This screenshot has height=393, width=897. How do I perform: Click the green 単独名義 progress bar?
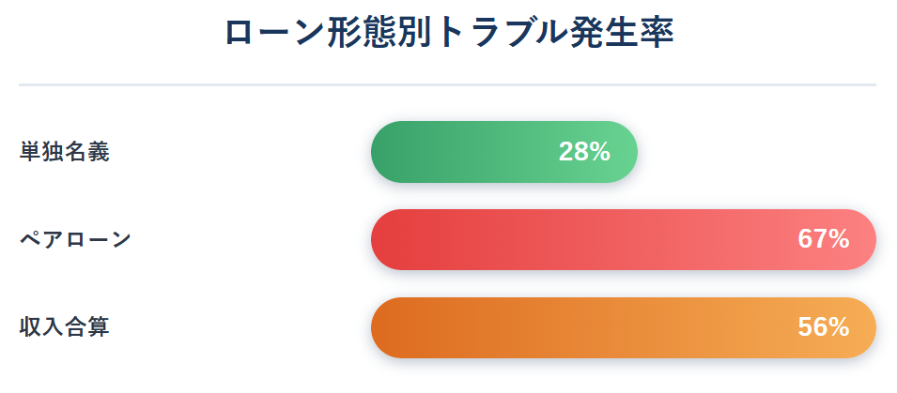(504, 152)
